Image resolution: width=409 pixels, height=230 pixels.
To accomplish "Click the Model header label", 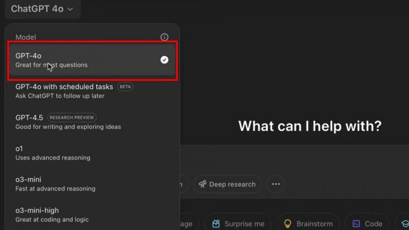I will (26, 37).
